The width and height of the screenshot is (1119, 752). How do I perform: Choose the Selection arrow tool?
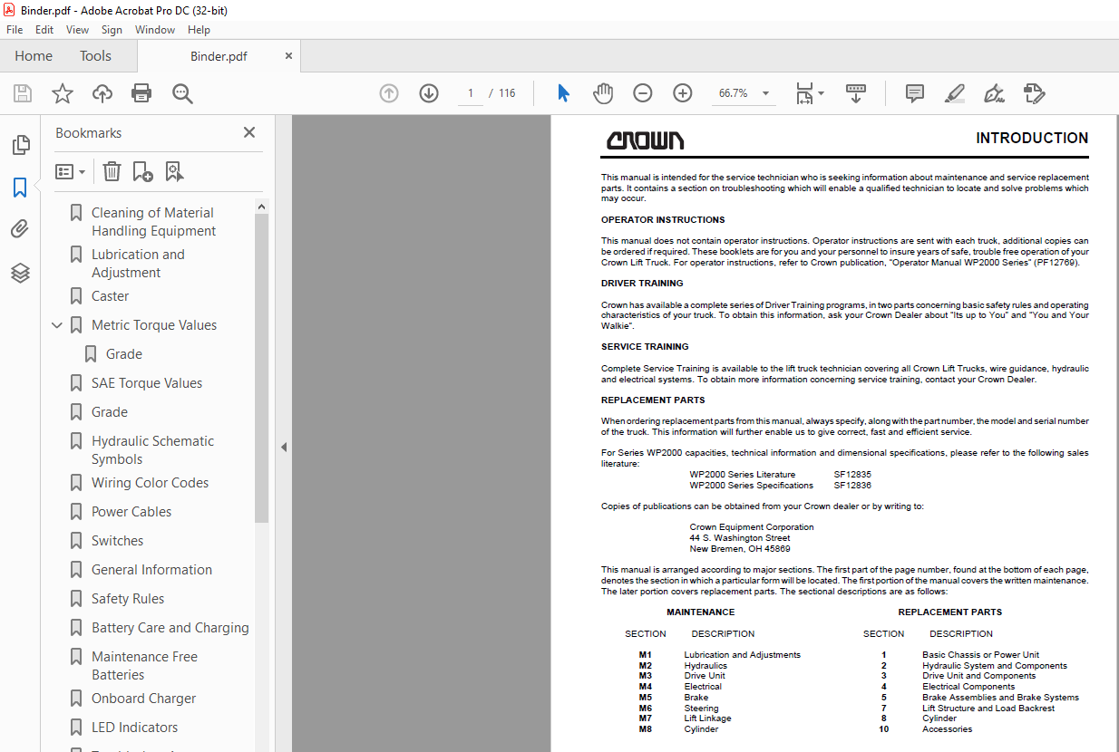563,93
